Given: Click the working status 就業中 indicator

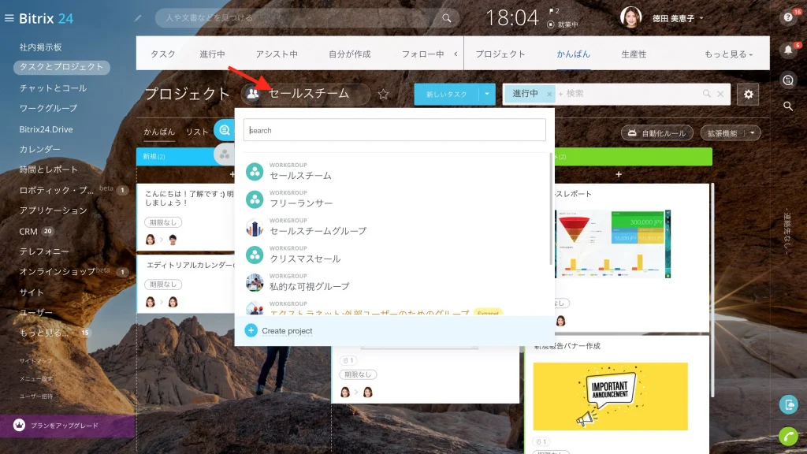Looking at the screenshot, I should coord(563,24).
